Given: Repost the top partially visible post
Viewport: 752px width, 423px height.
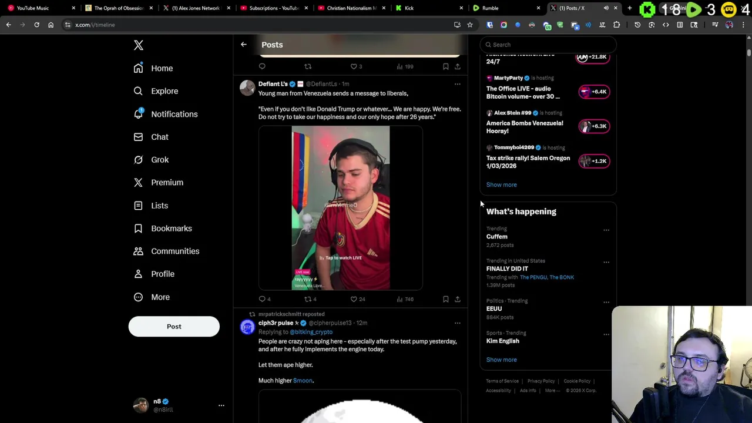Looking at the screenshot, I should pyautogui.click(x=308, y=66).
